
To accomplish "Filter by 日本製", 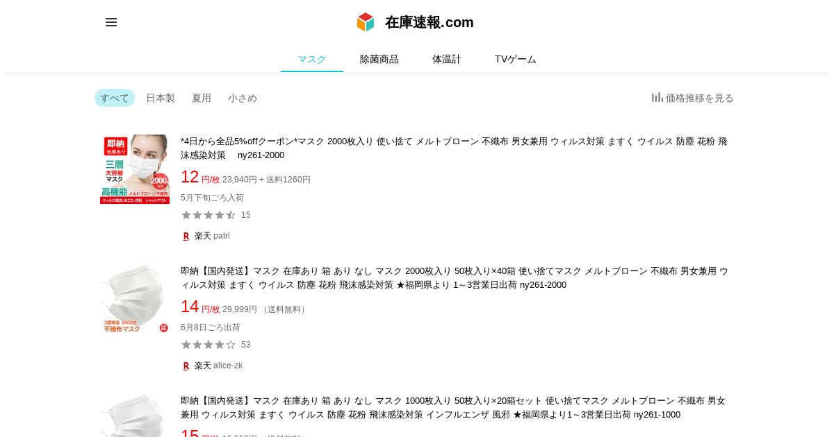I will coord(161,98).
